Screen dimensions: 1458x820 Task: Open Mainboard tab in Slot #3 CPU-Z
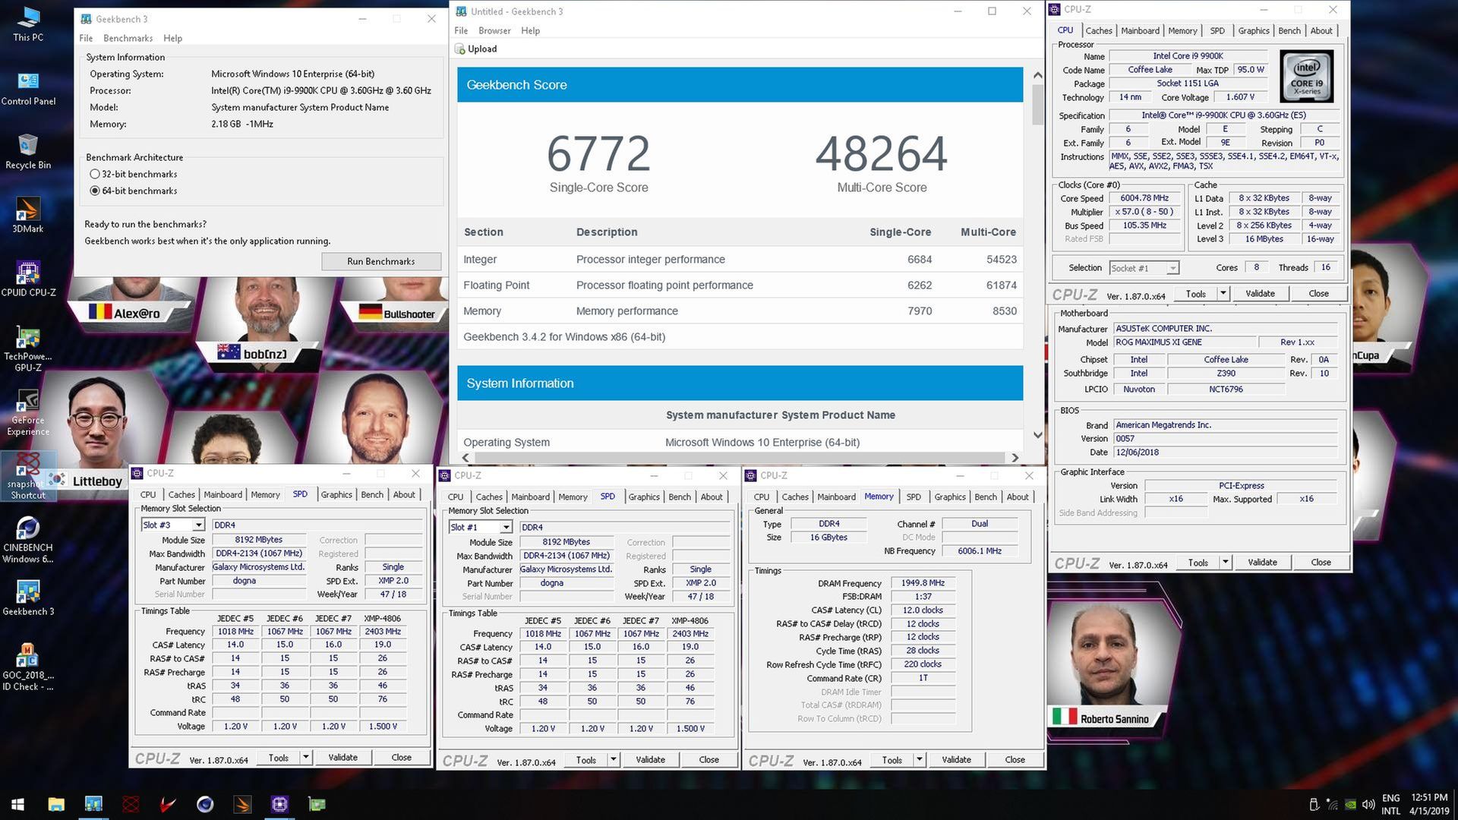pos(222,494)
